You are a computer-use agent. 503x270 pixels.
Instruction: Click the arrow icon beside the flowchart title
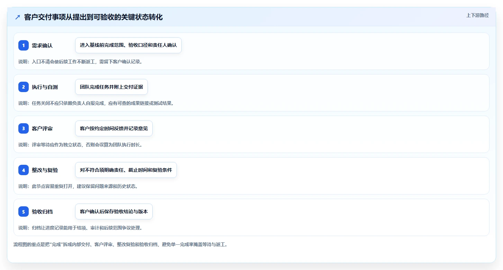[18, 17]
